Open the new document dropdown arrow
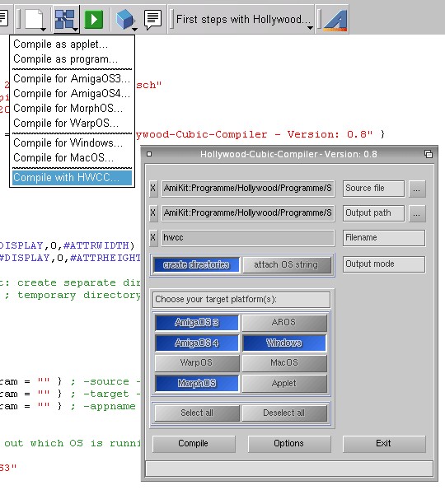The image size is (445, 490). click(43, 30)
